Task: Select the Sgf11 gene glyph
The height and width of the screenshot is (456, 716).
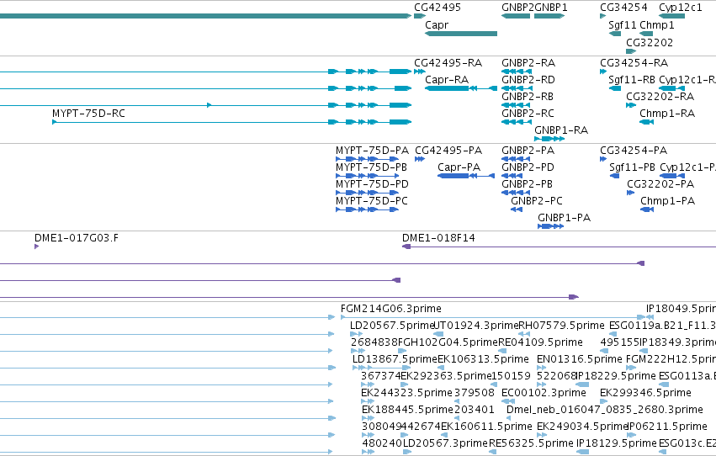Action: click(615, 34)
